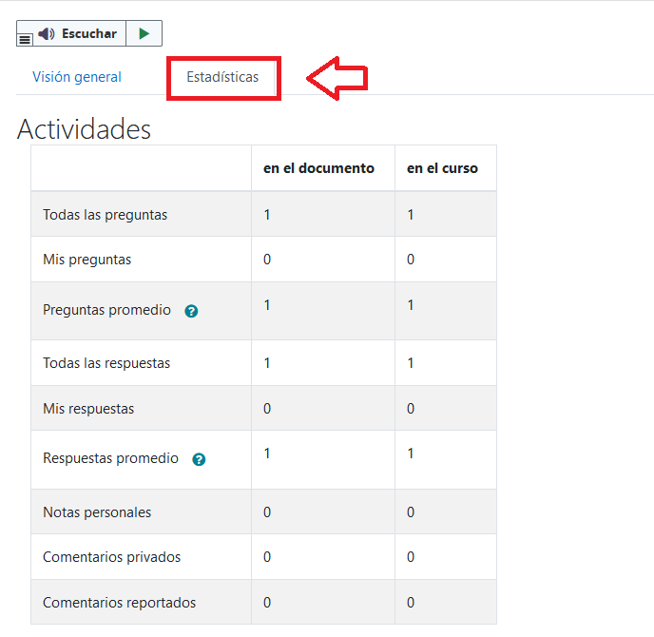Select the 'Mis respuestas' row label

88,409
